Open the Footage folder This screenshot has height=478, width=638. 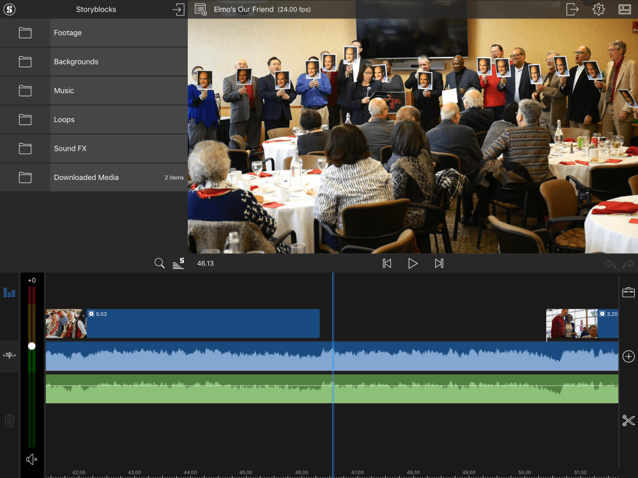click(x=93, y=33)
